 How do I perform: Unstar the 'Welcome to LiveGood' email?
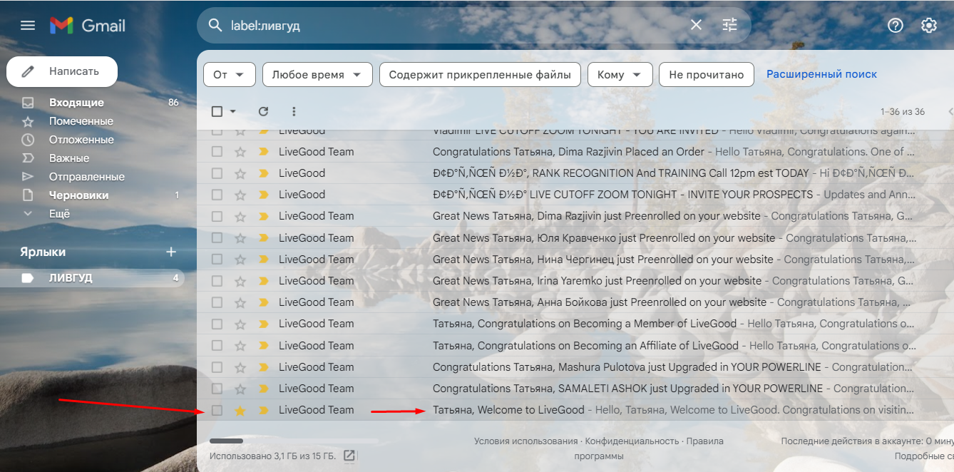click(x=240, y=410)
